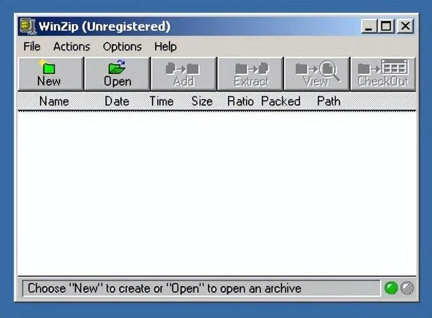The image size is (432, 318).
Task: Sort by the Name column header
Action: 54,101
